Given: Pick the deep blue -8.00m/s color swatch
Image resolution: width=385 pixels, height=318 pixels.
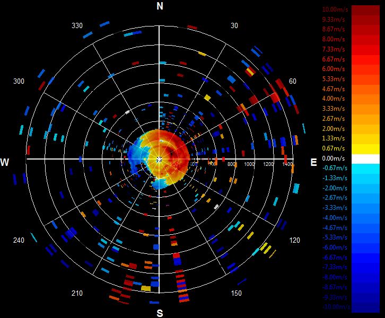Looking at the screenshot, I should click(365, 278).
